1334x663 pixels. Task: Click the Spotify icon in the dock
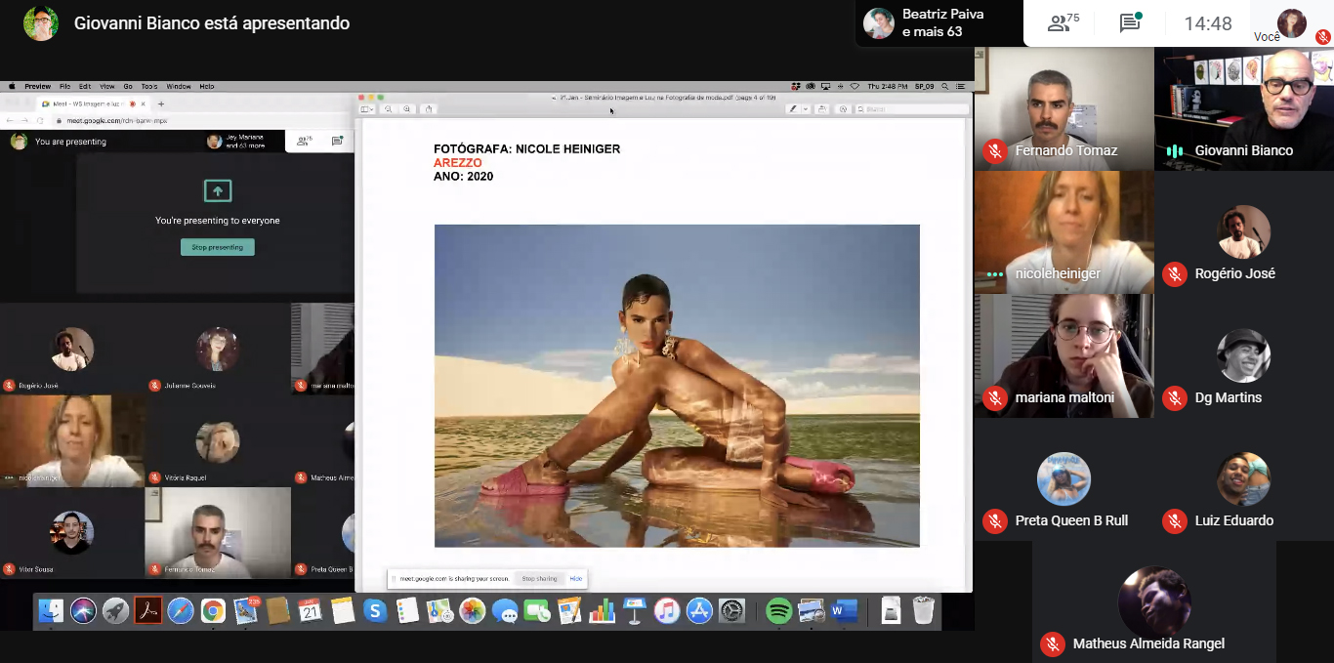click(778, 611)
